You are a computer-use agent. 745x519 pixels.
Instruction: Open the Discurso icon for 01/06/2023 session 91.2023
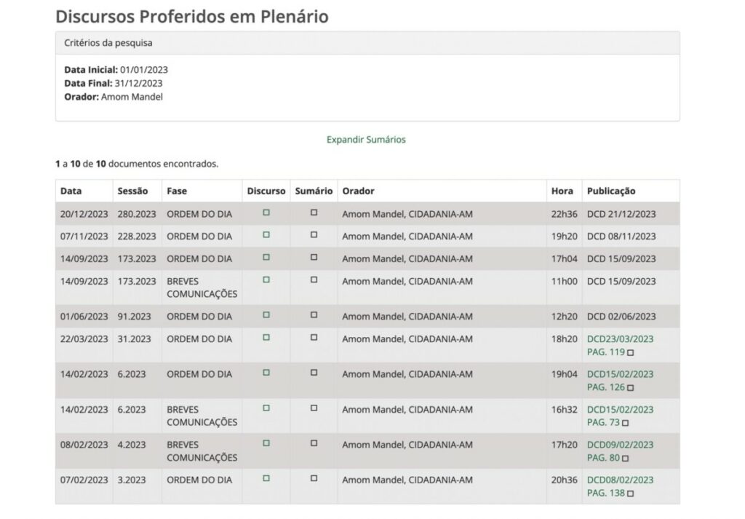coord(266,315)
